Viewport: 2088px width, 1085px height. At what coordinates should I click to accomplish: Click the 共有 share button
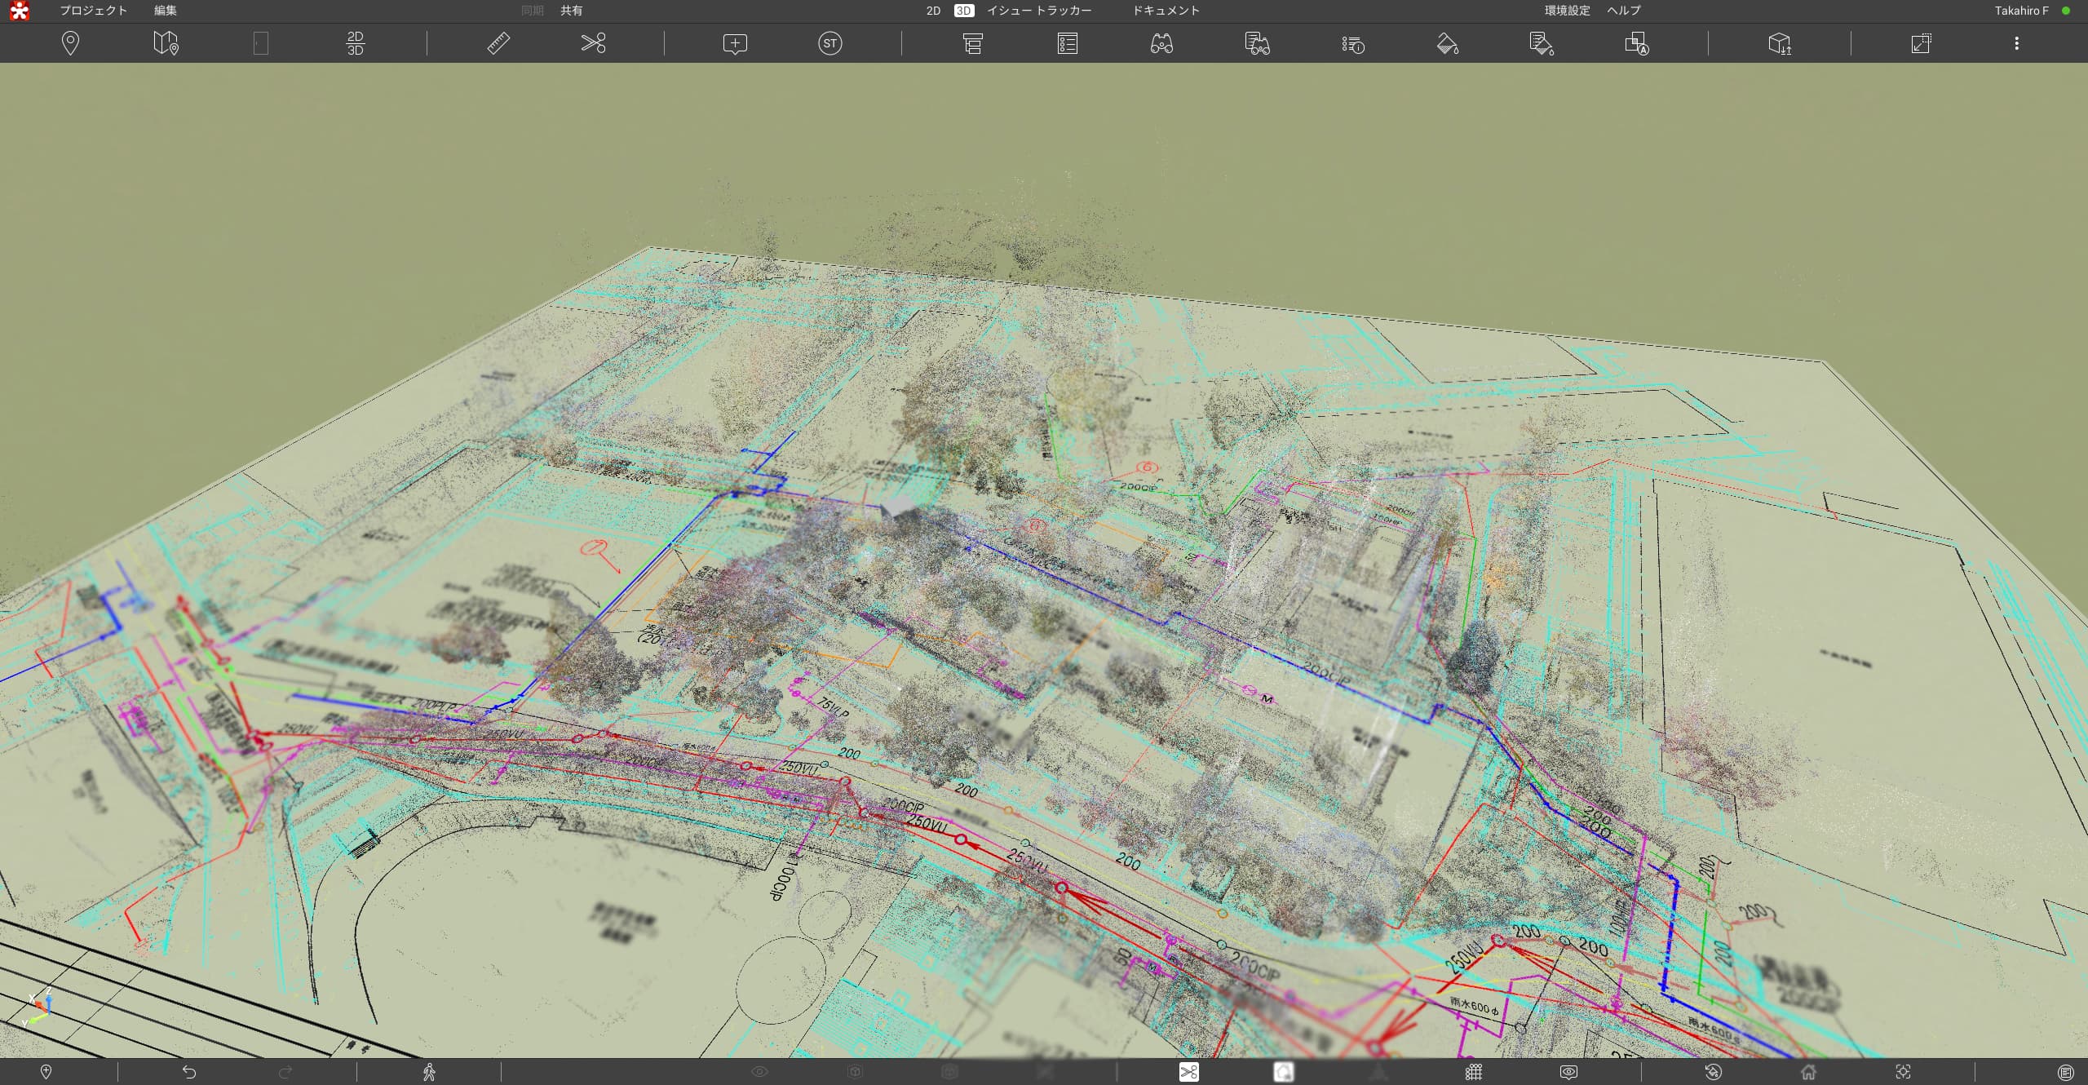571,11
